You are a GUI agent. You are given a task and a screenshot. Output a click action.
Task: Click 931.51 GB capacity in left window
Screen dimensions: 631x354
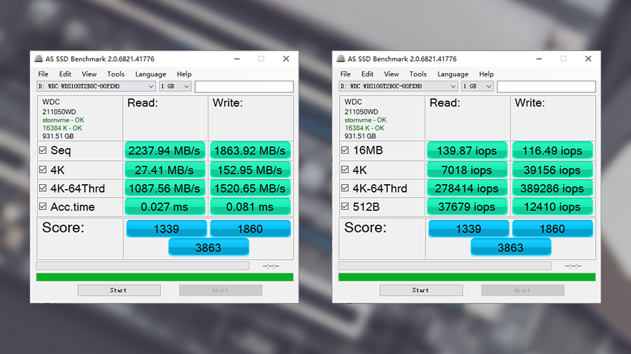(x=58, y=136)
